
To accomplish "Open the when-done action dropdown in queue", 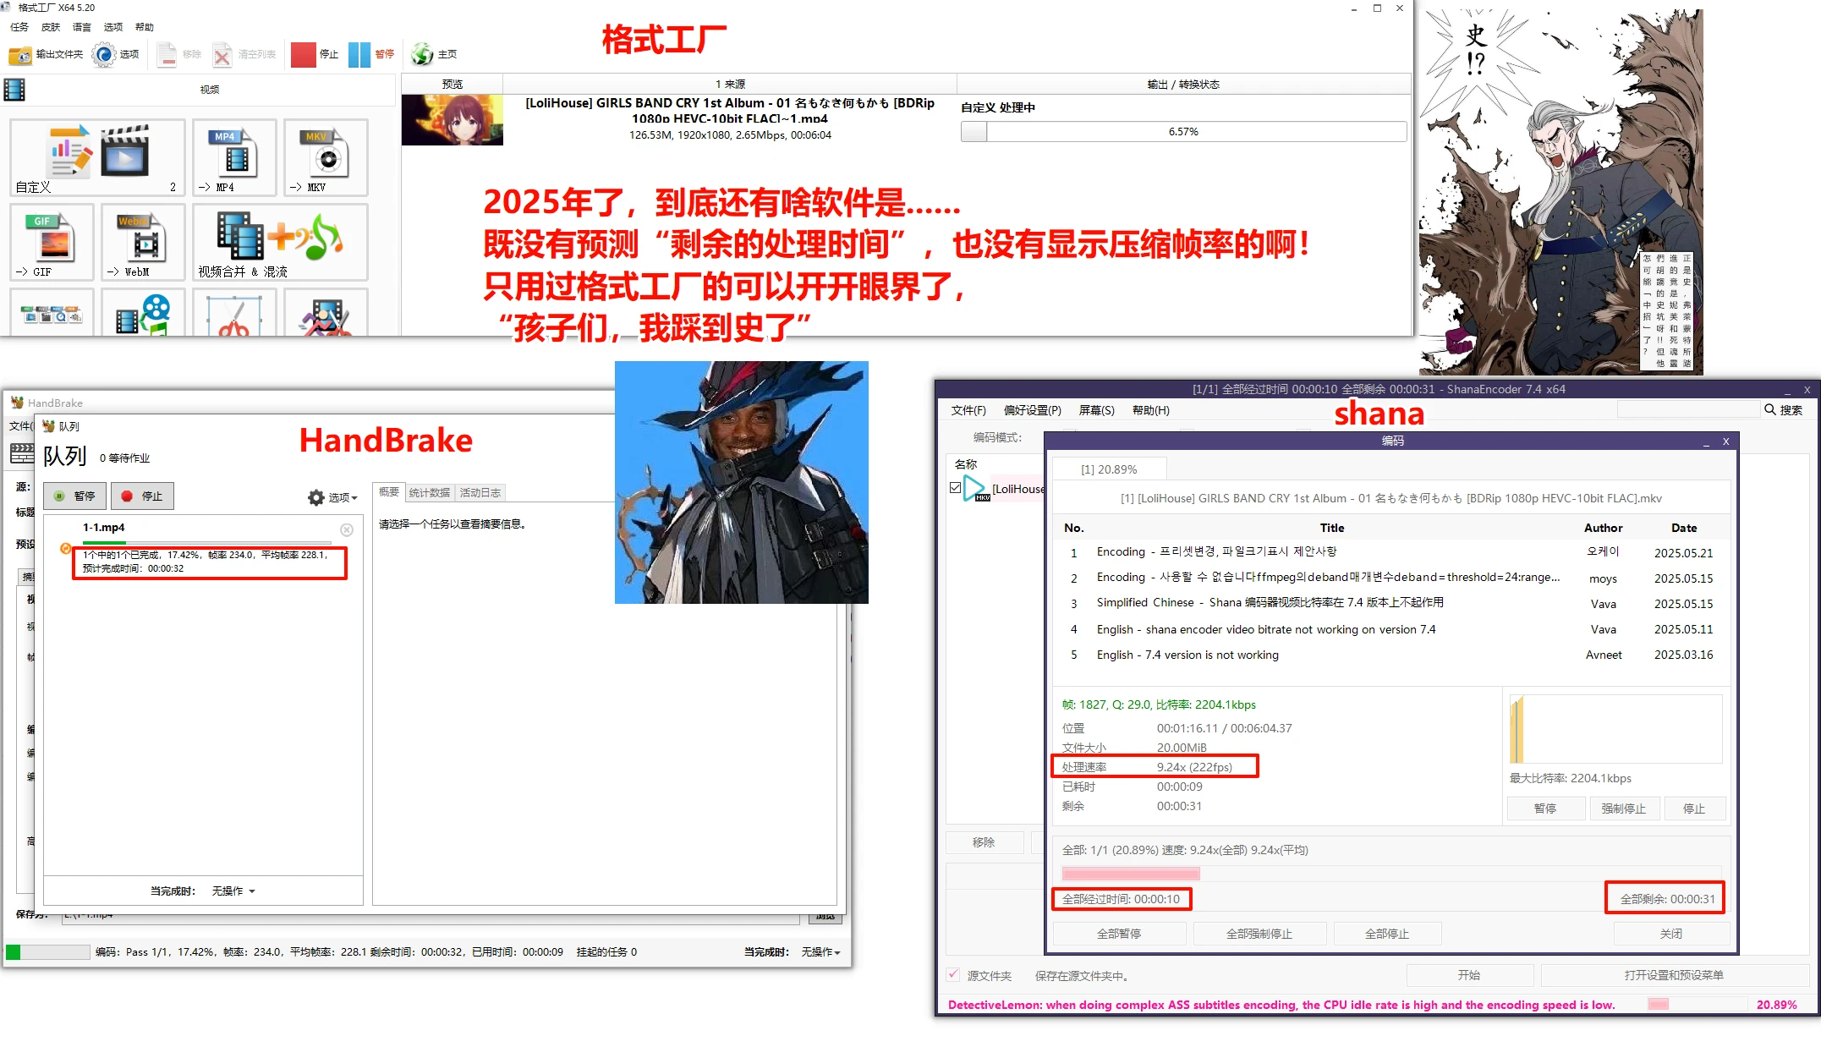I will pos(233,891).
